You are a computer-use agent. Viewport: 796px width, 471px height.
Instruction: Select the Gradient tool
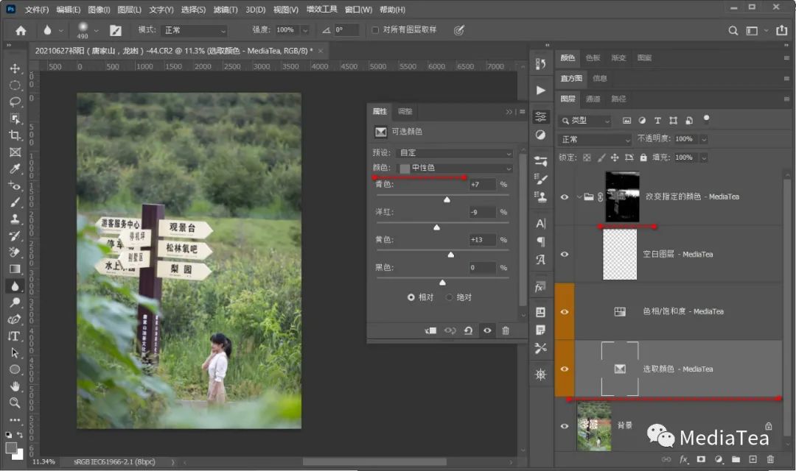(15, 269)
